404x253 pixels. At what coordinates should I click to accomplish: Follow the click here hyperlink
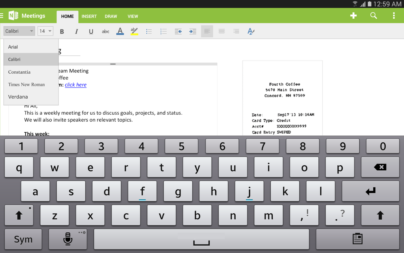pos(76,85)
